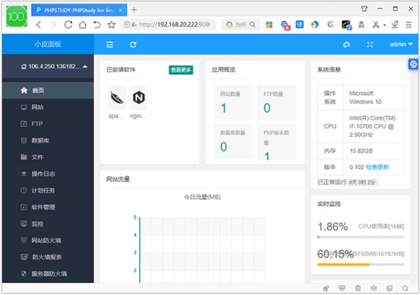Toggle the sidebar collapse hamburger icon

(109, 45)
